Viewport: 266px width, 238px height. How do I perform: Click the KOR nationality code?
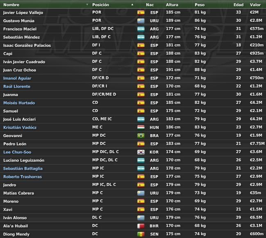(x=154, y=152)
